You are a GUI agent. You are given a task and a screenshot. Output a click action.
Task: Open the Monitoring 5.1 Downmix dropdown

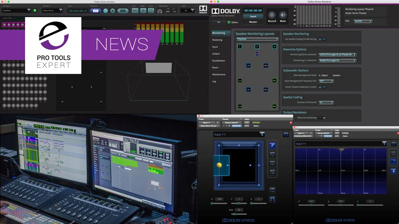[x=337, y=61]
